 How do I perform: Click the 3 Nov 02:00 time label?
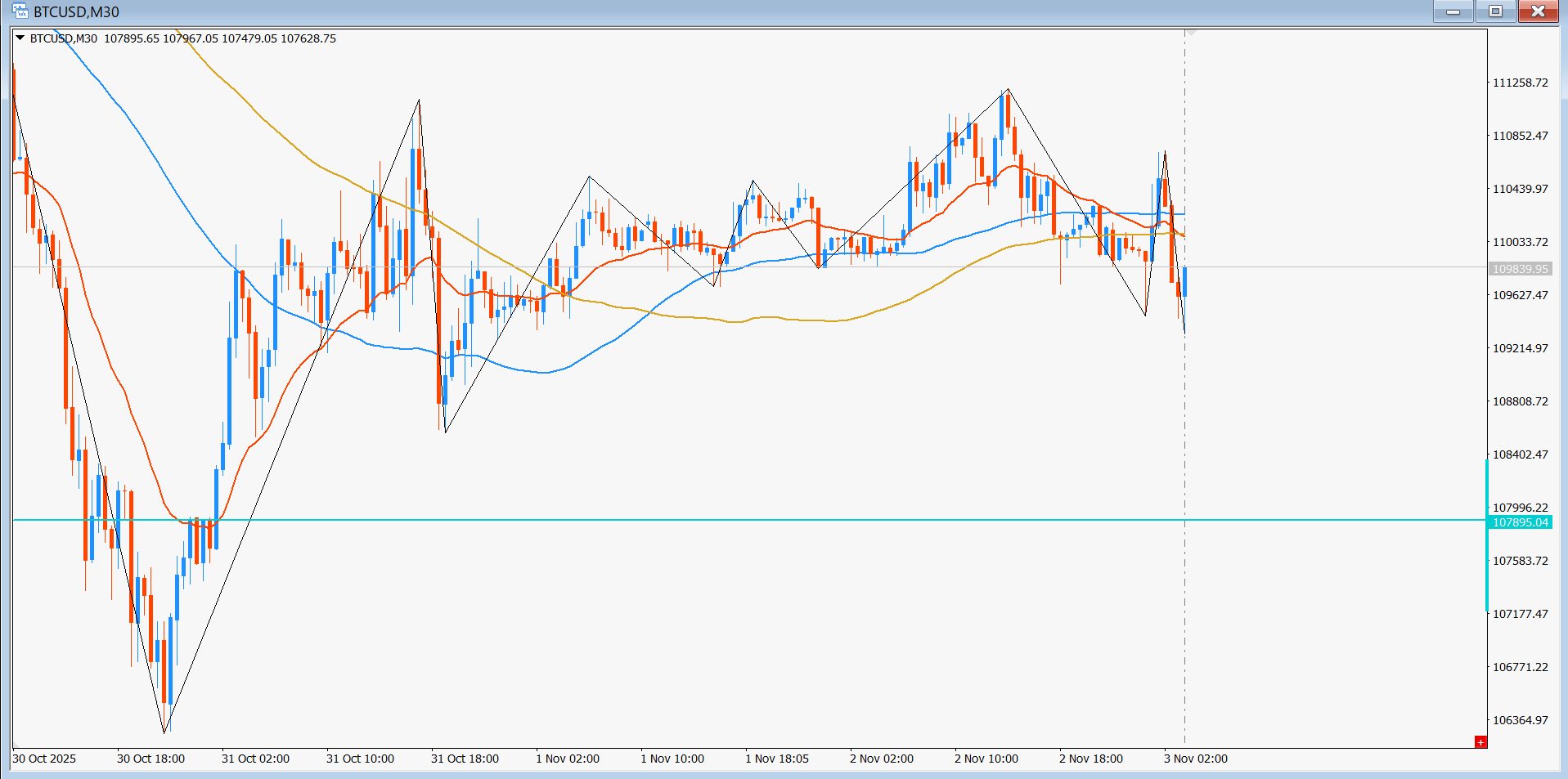coord(1196,759)
